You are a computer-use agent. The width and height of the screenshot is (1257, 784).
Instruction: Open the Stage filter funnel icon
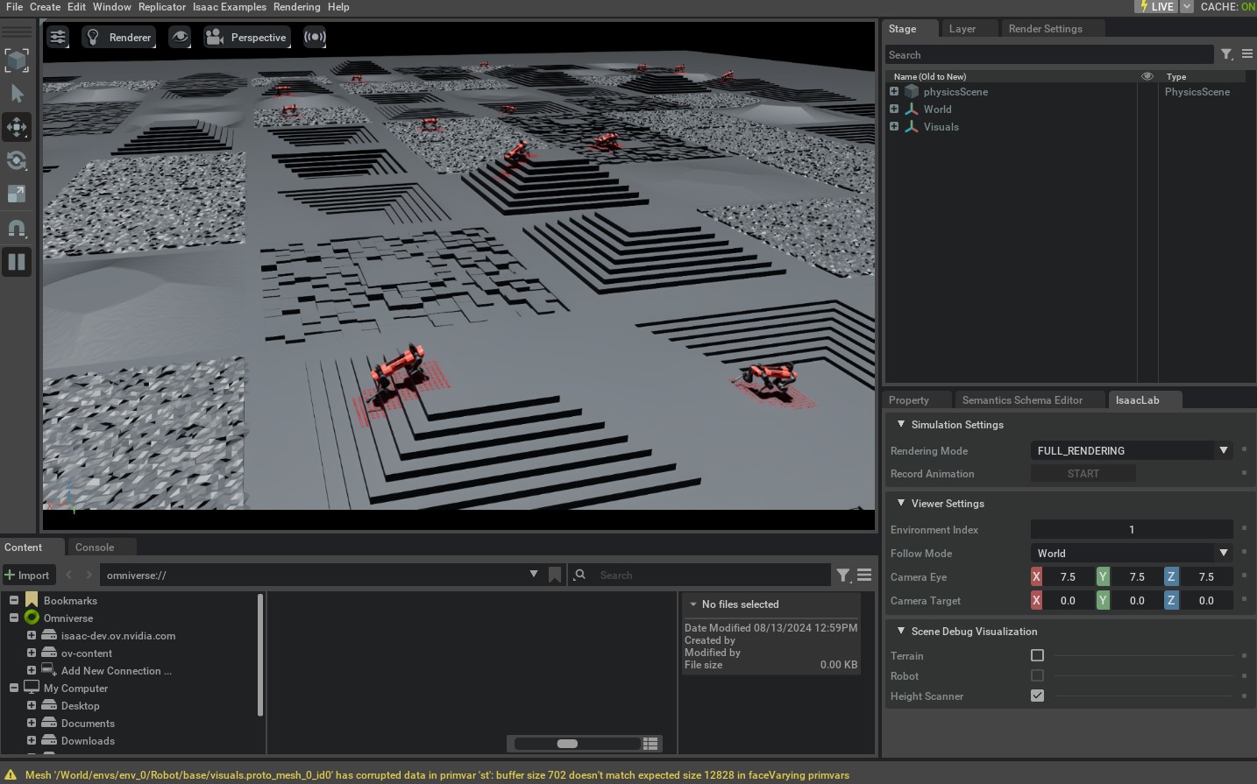[x=1227, y=54]
